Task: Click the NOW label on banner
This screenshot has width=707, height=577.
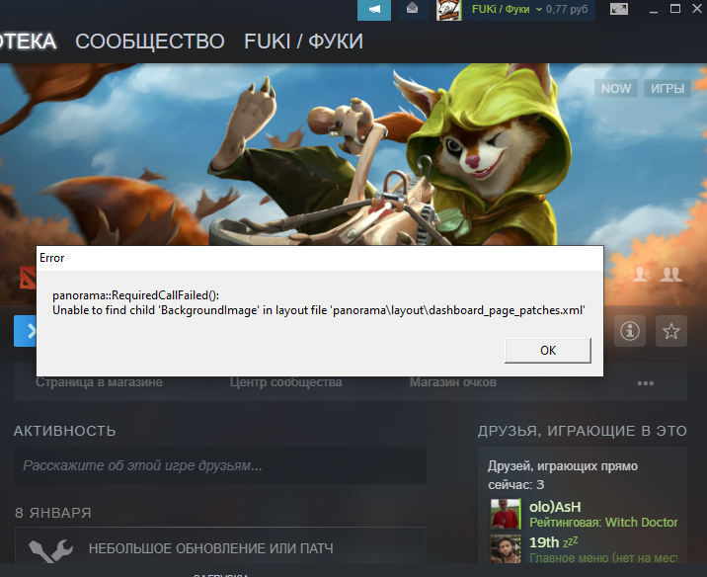Action: (616, 88)
